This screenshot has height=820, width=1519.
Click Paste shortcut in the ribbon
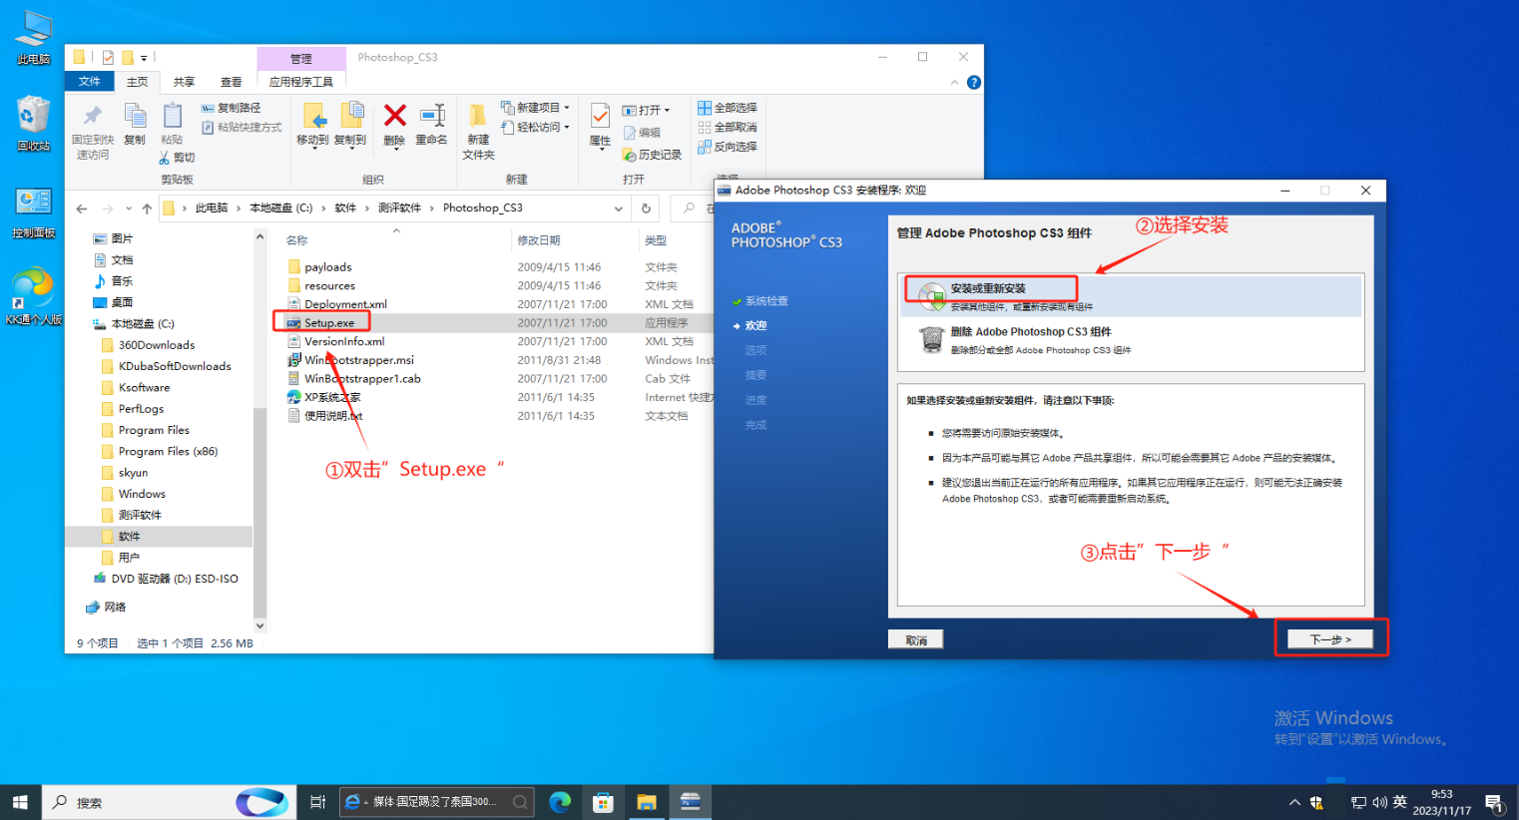[x=242, y=128]
